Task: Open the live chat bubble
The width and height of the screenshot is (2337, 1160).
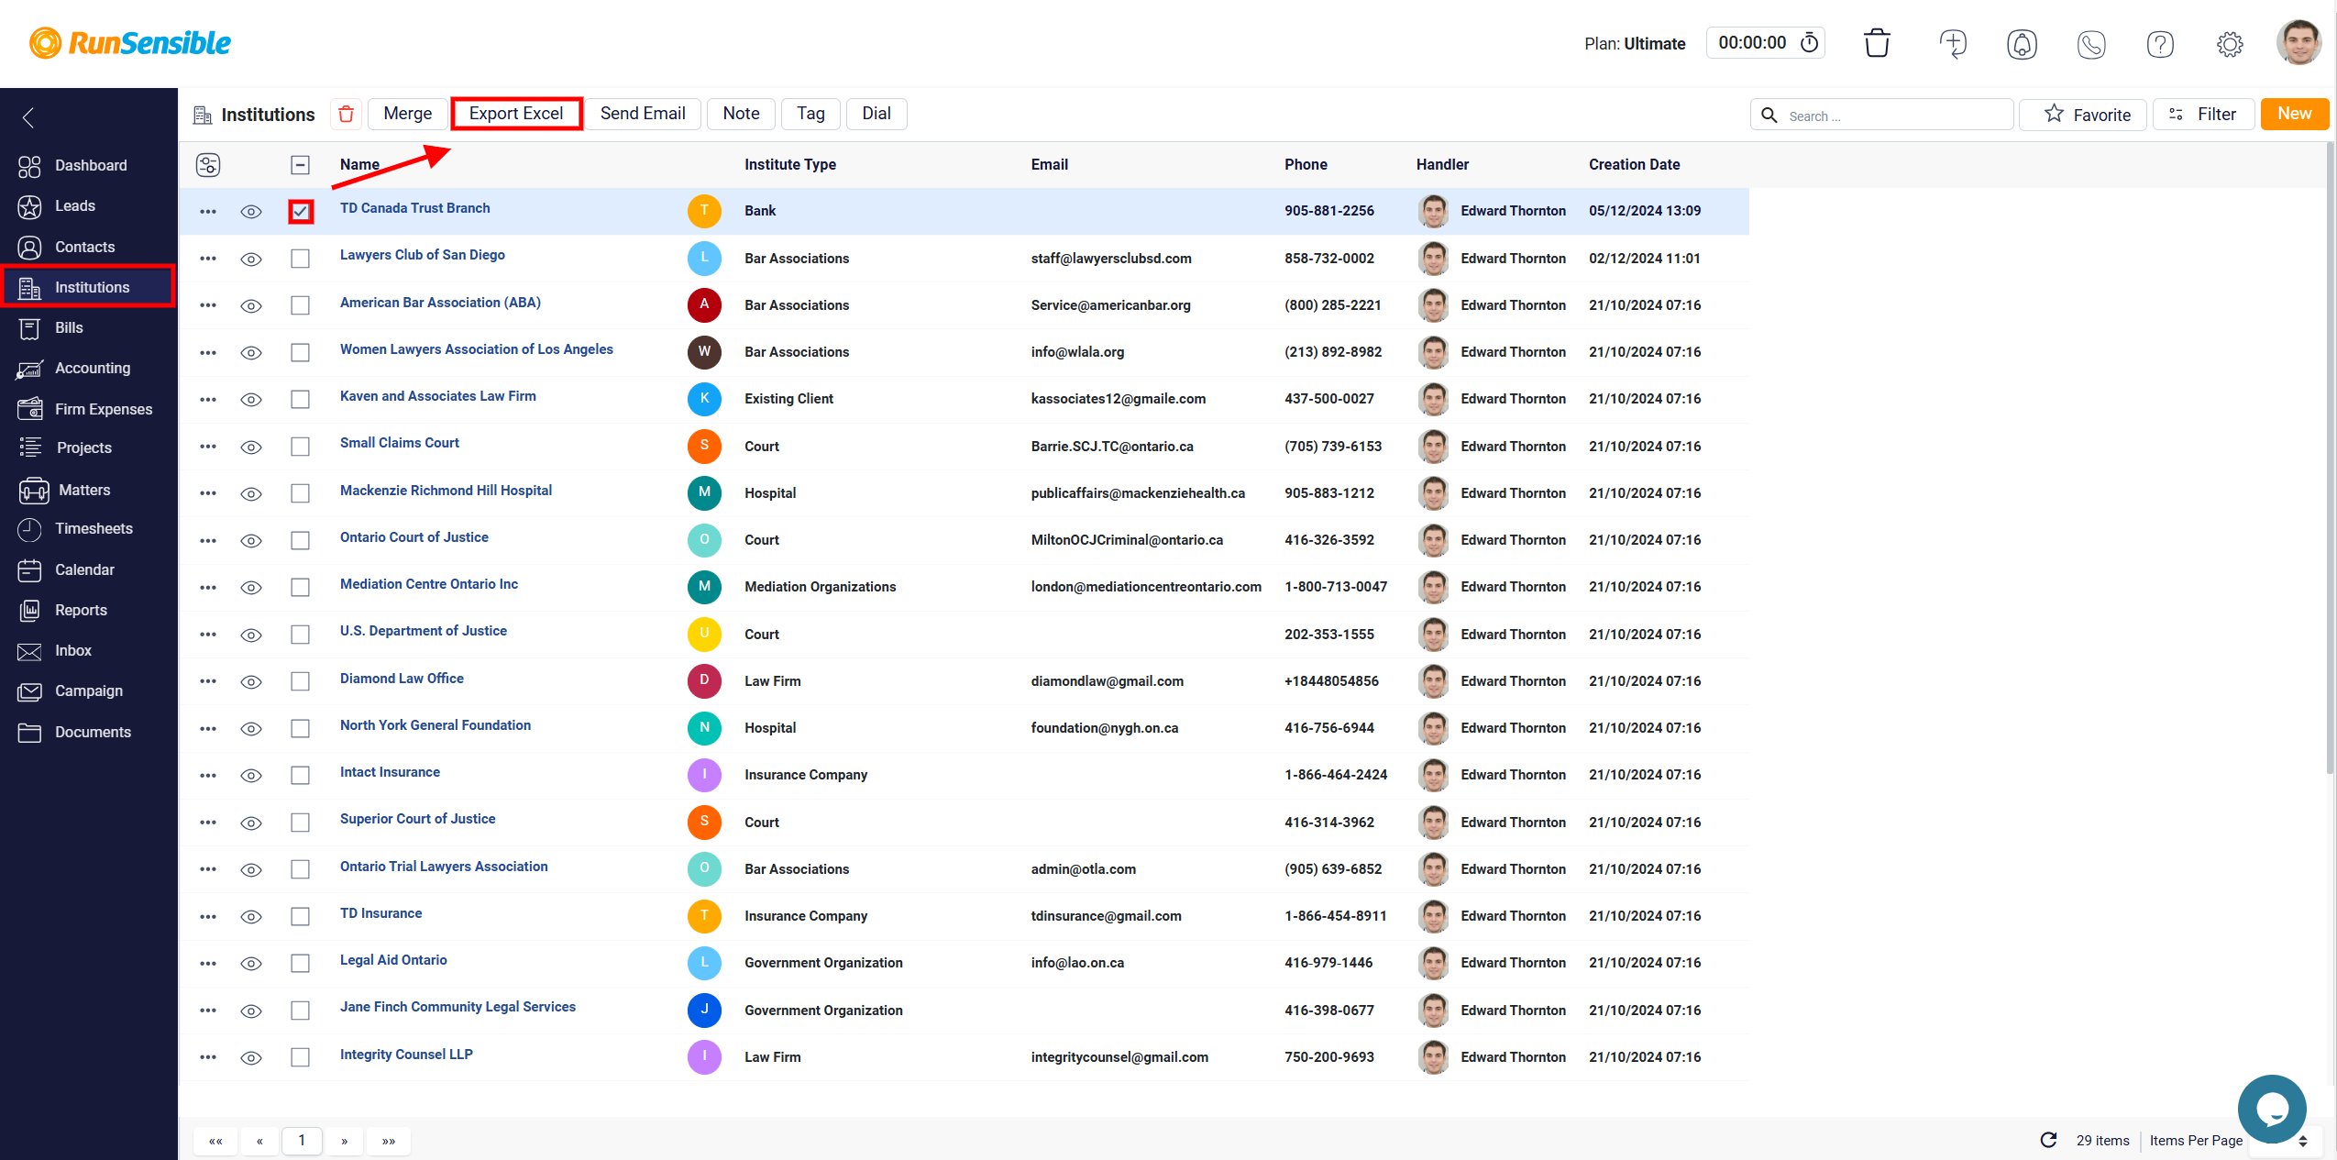Action: point(2271,1109)
